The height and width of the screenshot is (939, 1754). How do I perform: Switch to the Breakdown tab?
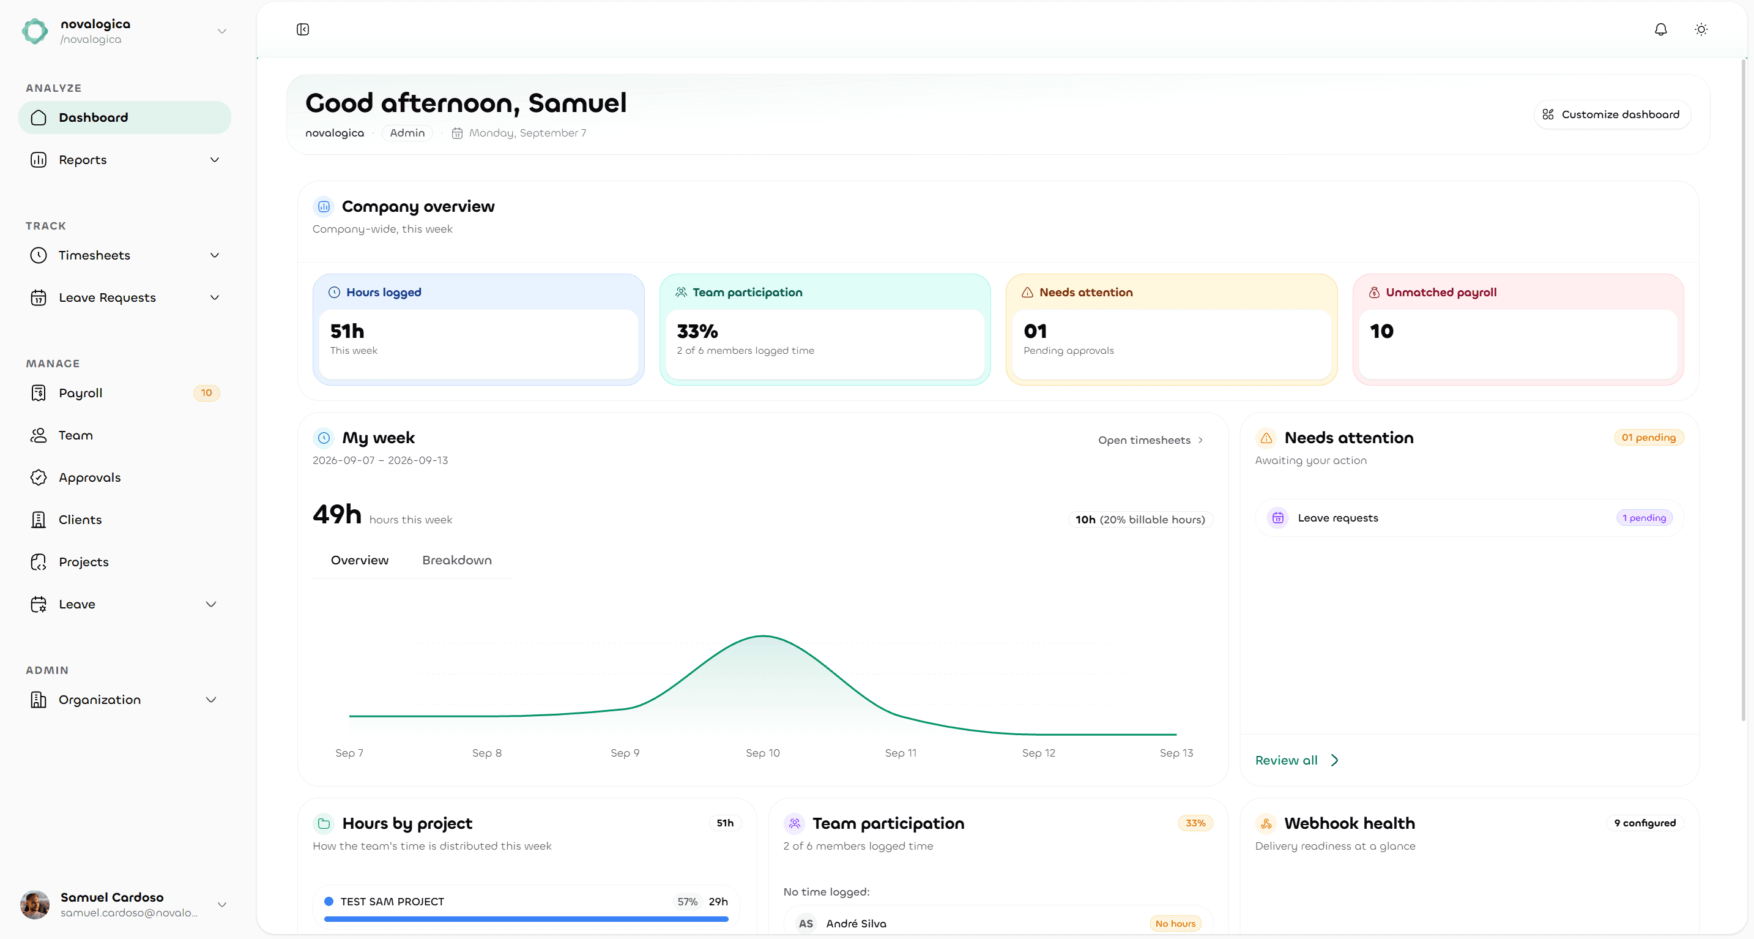(x=457, y=560)
